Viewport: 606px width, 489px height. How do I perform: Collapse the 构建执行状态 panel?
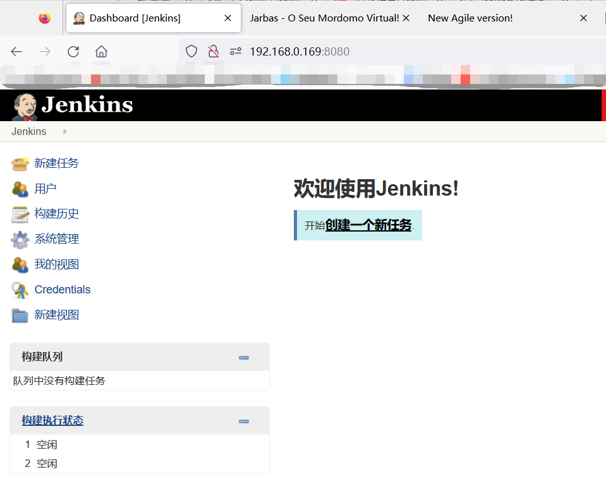244,421
